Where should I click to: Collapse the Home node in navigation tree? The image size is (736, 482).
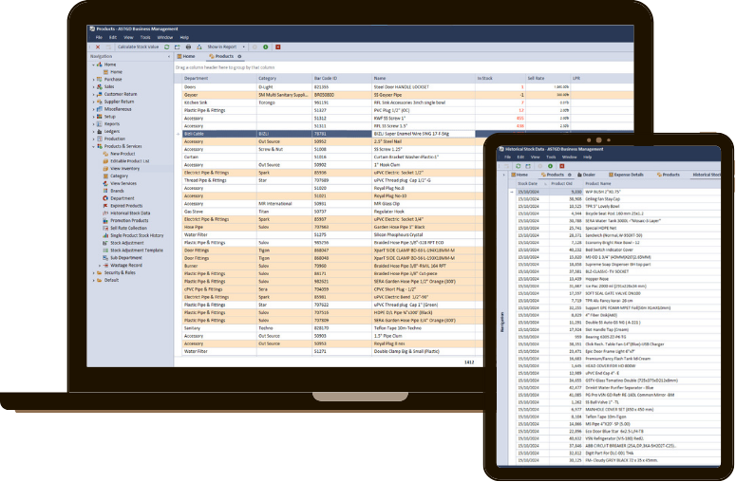tap(93, 65)
